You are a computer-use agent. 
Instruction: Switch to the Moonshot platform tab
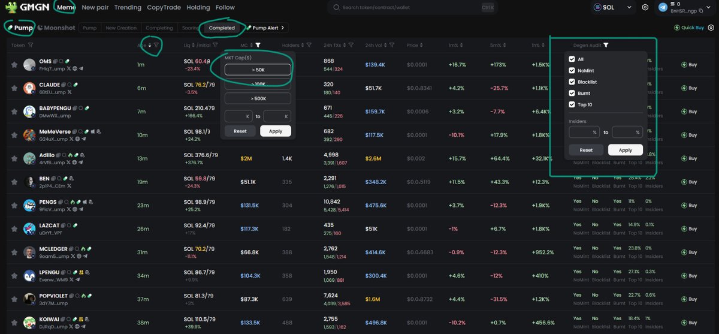pyautogui.click(x=58, y=28)
